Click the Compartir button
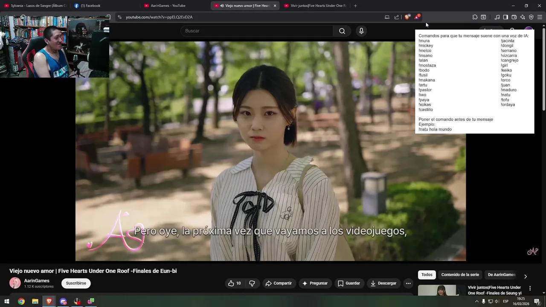 point(279,283)
